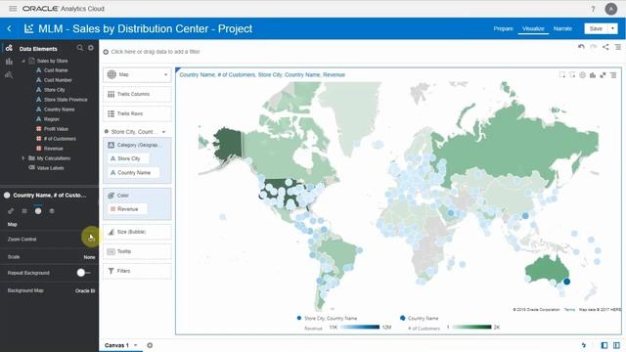Collapse the Sales by Store tree
Image resolution: width=626 pixels, height=352 pixels.
click(x=23, y=61)
